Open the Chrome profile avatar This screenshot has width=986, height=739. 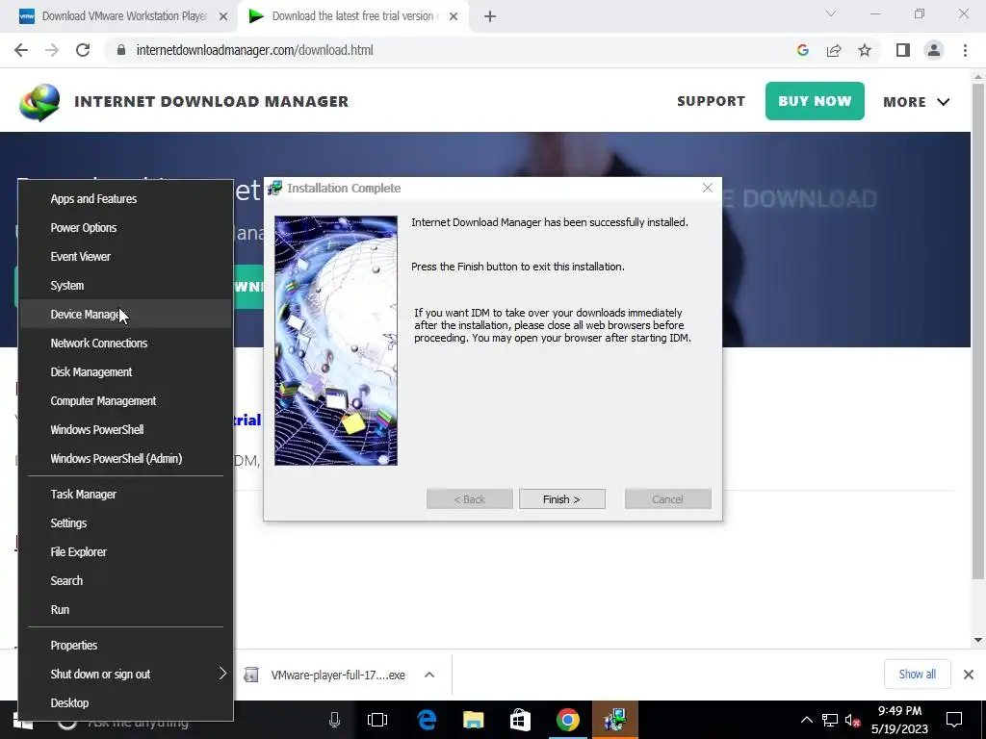point(934,50)
